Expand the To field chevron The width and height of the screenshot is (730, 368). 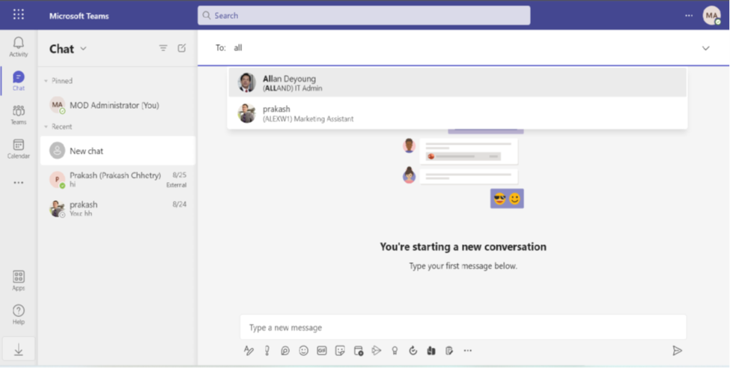(706, 48)
